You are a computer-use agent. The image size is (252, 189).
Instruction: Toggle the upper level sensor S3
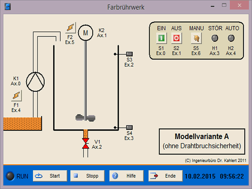[129, 54]
